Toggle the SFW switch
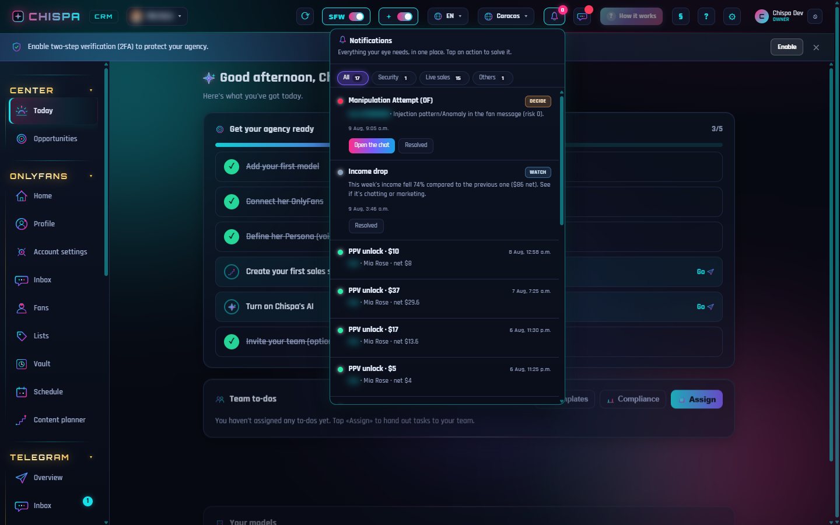 point(356,16)
